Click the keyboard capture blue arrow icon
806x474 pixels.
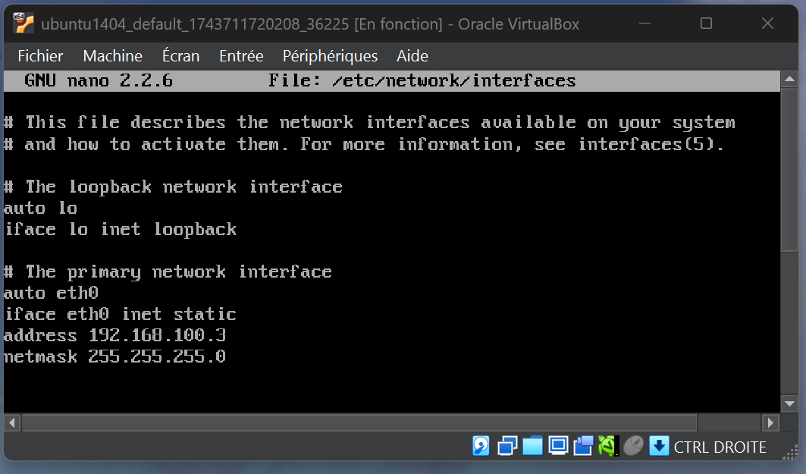pos(659,446)
